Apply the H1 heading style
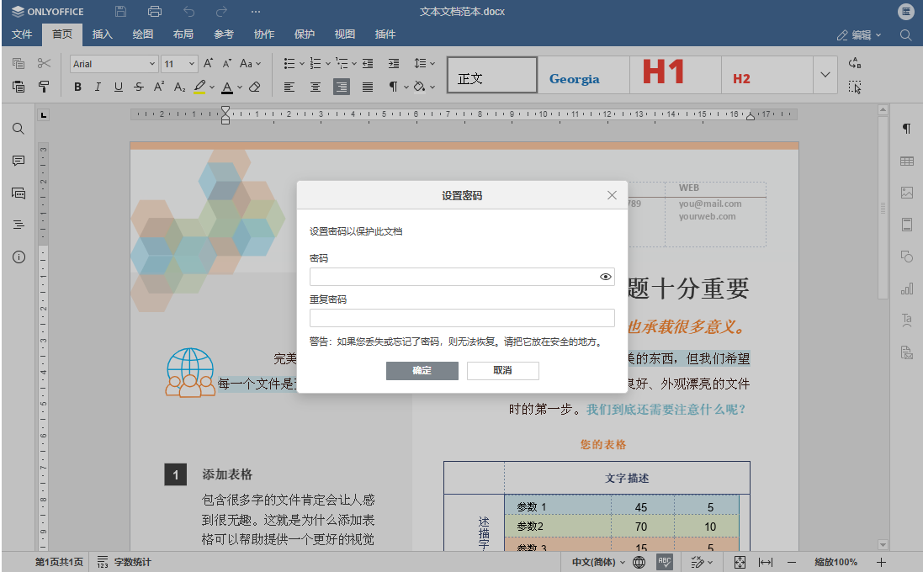Image resolution: width=923 pixels, height=572 pixels. [x=675, y=75]
